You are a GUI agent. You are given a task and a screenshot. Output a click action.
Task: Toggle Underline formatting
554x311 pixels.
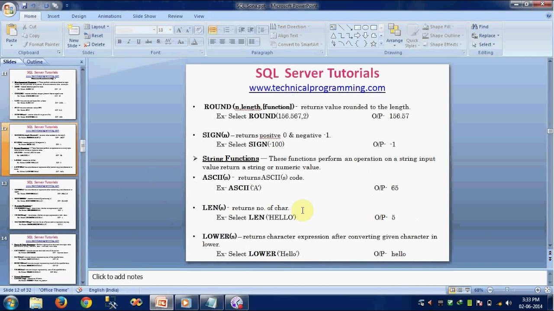coord(138,42)
